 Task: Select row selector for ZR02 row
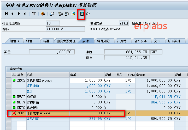[9, 80]
